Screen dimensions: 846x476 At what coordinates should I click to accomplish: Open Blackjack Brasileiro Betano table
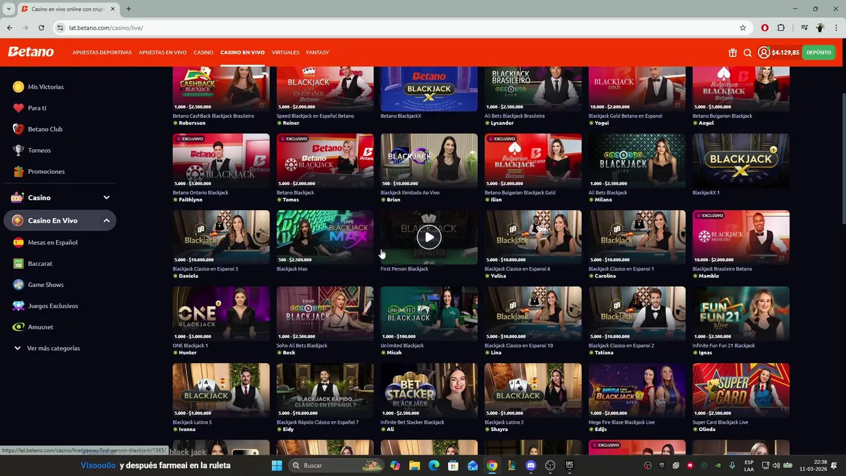click(741, 237)
